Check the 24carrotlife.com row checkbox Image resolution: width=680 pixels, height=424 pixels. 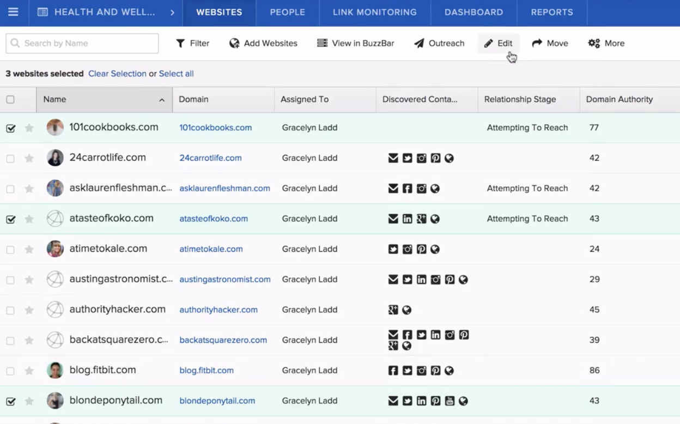coord(10,159)
